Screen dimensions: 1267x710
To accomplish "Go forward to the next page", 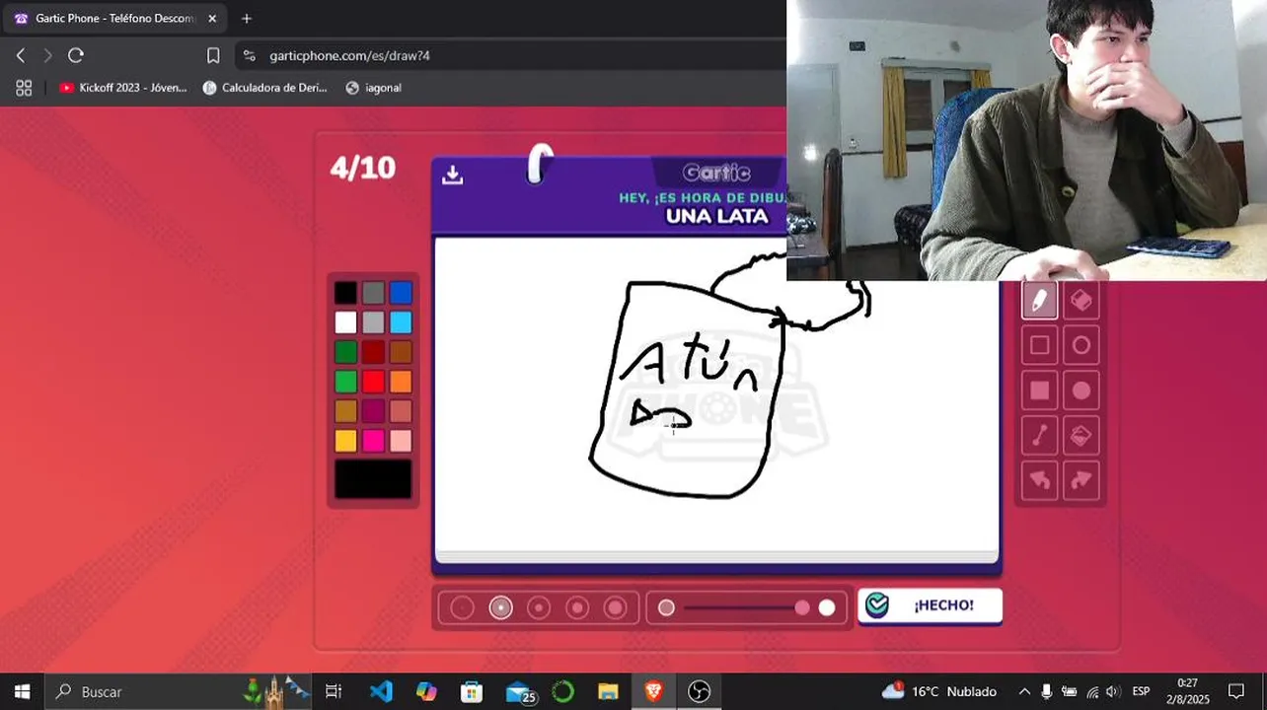I will click(47, 55).
